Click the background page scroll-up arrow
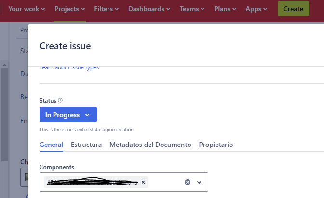The height and width of the screenshot is (198, 324). tap(4, 65)
